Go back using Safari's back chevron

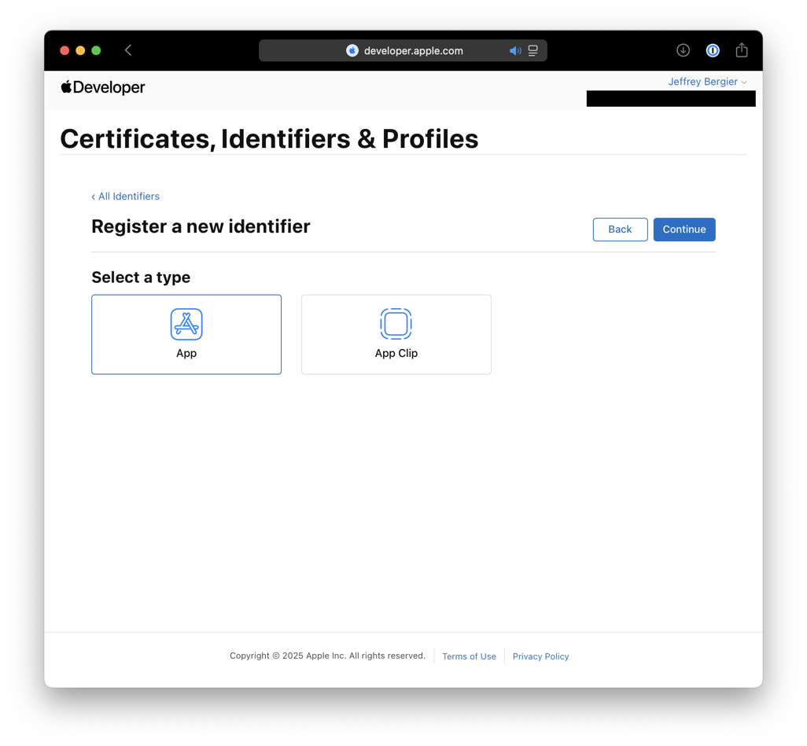(x=128, y=50)
